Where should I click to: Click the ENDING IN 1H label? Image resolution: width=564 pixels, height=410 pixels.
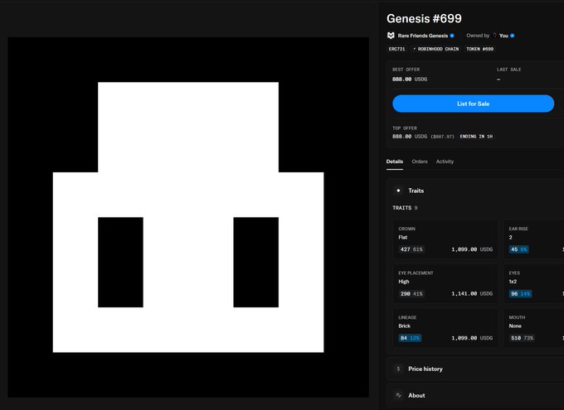tap(476, 137)
